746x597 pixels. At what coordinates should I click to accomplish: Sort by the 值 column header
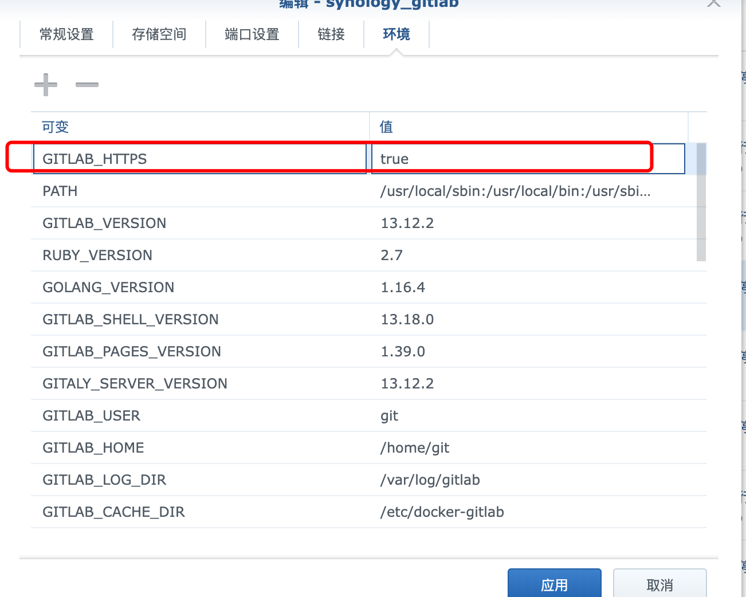[x=528, y=127]
